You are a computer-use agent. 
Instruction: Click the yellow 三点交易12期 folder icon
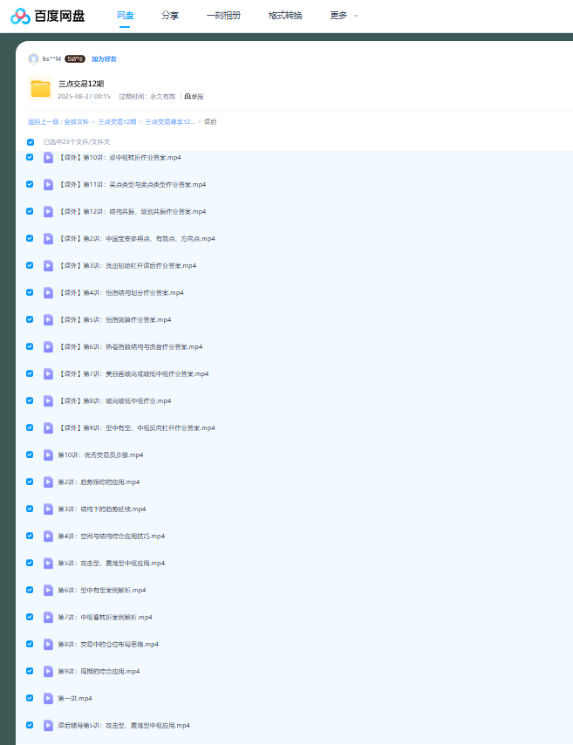pyautogui.click(x=40, y=88)
